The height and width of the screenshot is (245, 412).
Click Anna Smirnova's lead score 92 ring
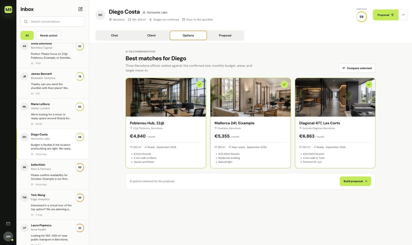[x=80, y=46]
